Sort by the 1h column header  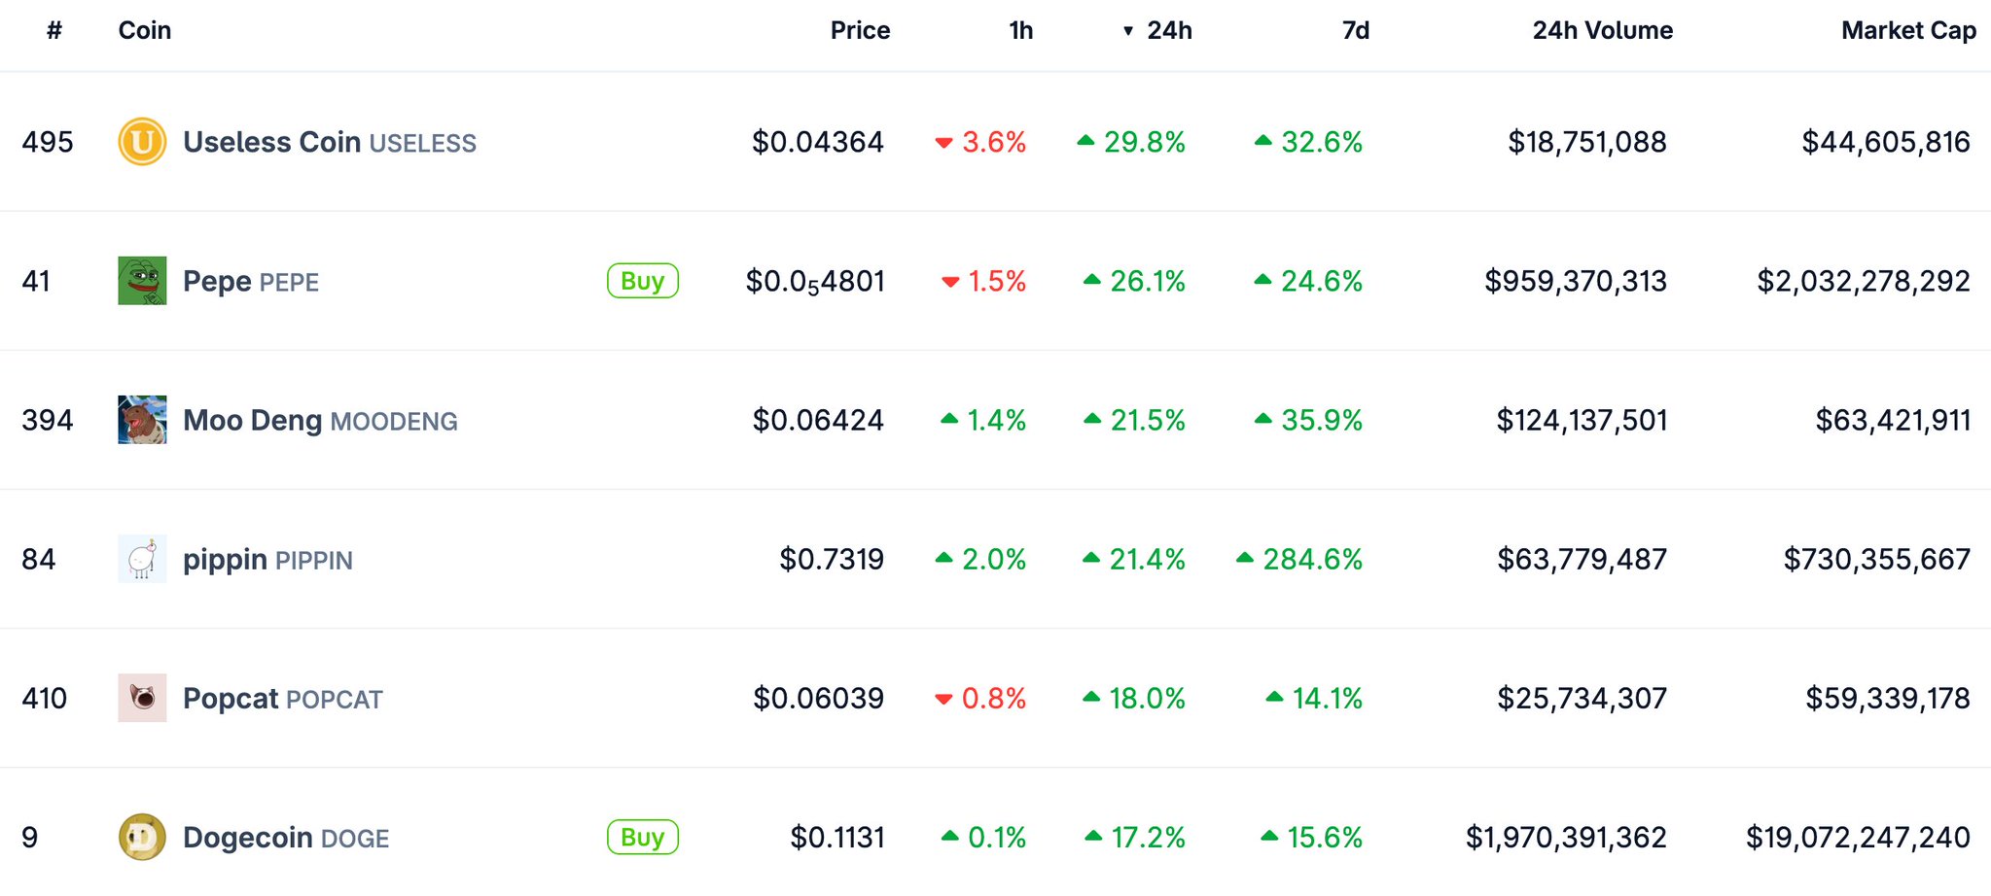pyautogui.click(x=1020, y=31)
